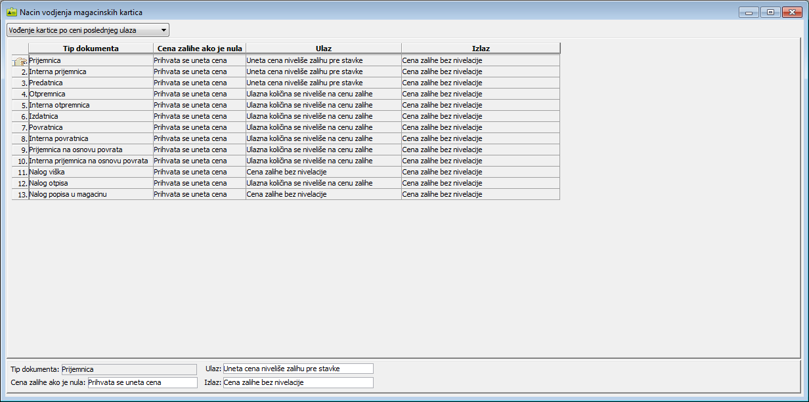The height and width of the screenshot is (402, 809).
Task: Open the Vođenje kartice po ceni poslednjeg ulaza dropdown
Action: [87, 30]
